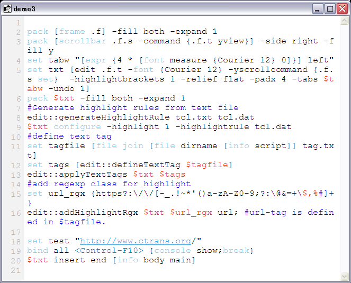Click 'edit::applyTextTags' on line 13
The height and width of the screenshot is (283, 351).
pyautogui.click(x=77, y=174)
